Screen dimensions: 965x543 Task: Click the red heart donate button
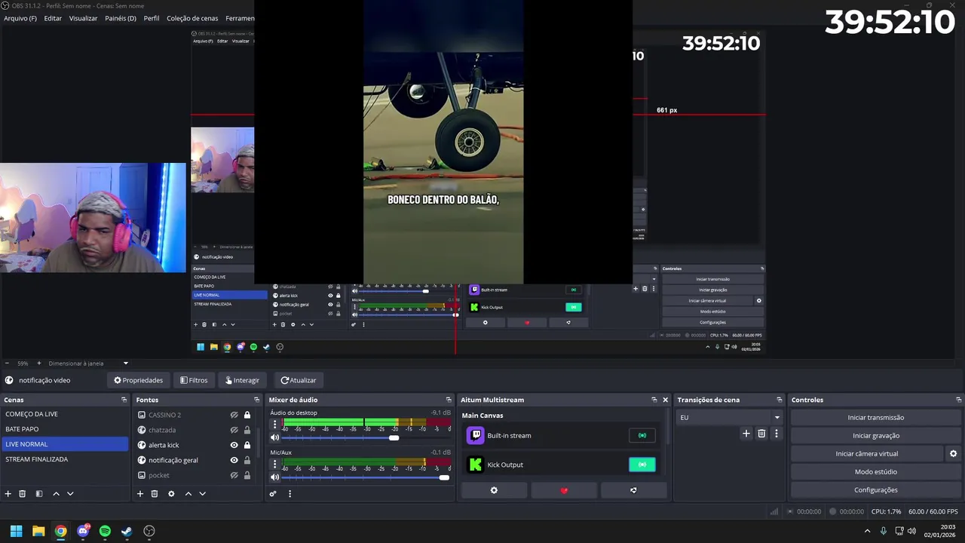[564, 490]
